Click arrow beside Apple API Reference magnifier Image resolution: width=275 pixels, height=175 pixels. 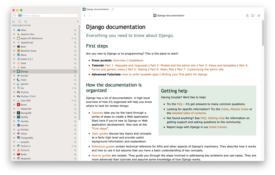click(72, 38)
